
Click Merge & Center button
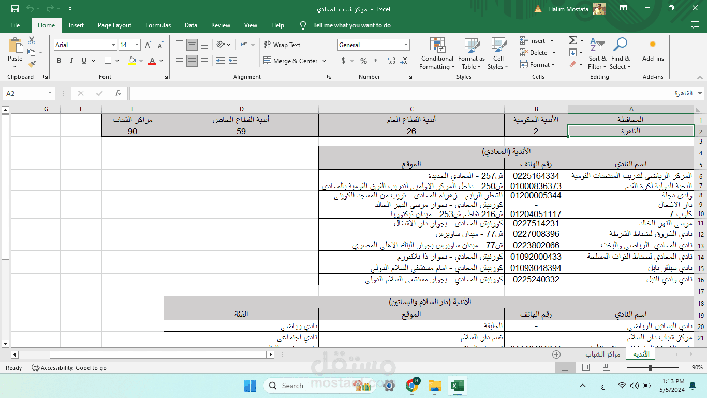click(291, 61)
